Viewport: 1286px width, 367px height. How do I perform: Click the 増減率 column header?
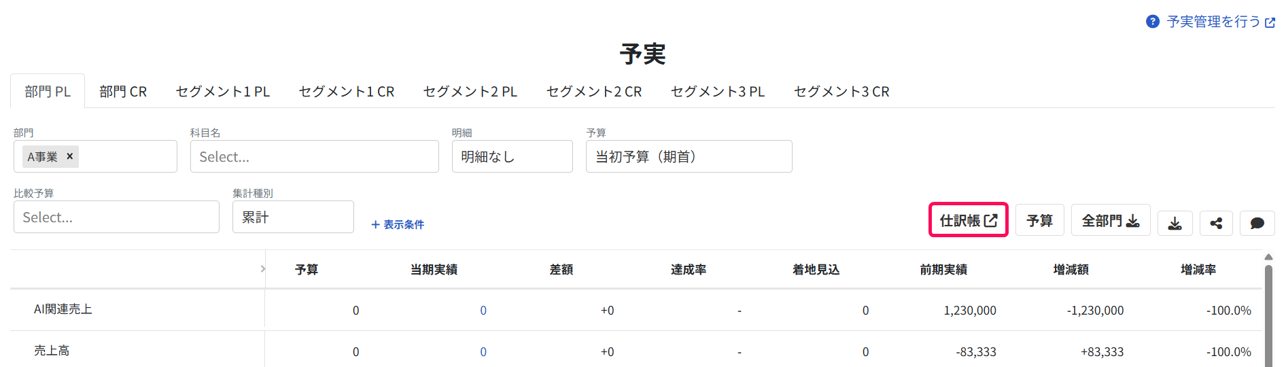point(1198,270)
